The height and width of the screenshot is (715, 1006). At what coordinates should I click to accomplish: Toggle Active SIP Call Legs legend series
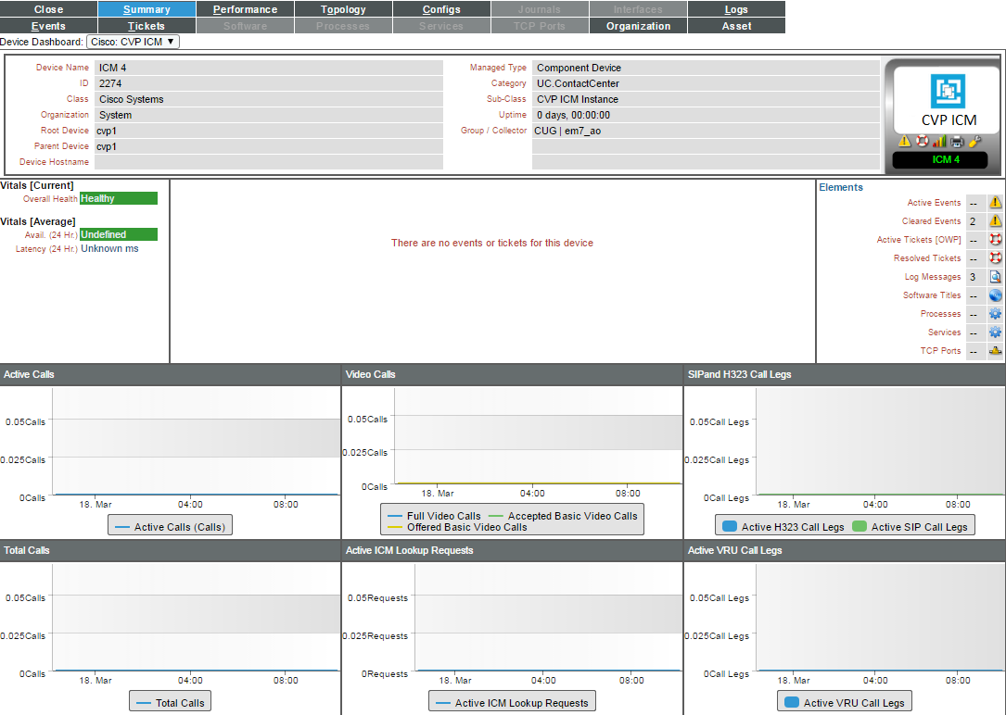tap(910, 527)
